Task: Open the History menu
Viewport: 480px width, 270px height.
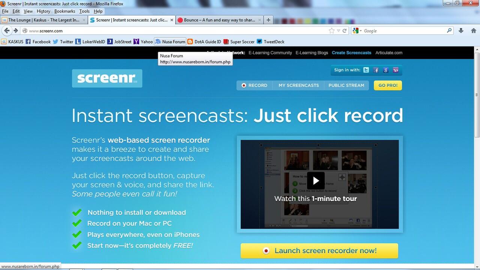Action: point(43,11)
